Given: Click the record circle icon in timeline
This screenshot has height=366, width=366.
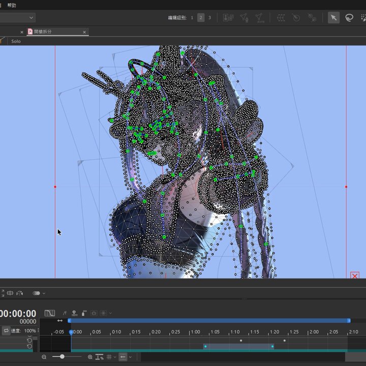Looking at the screenshot, I should (x=104, y=313).
